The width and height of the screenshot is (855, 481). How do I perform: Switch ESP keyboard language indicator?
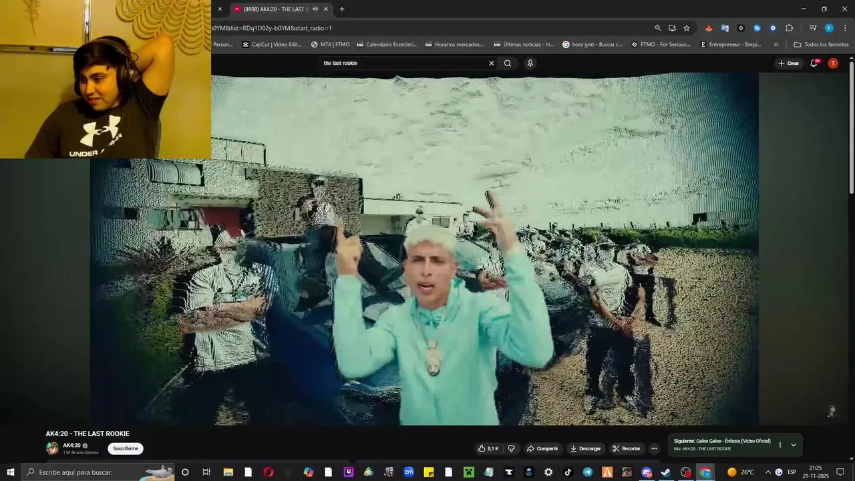tap(792, 472)
